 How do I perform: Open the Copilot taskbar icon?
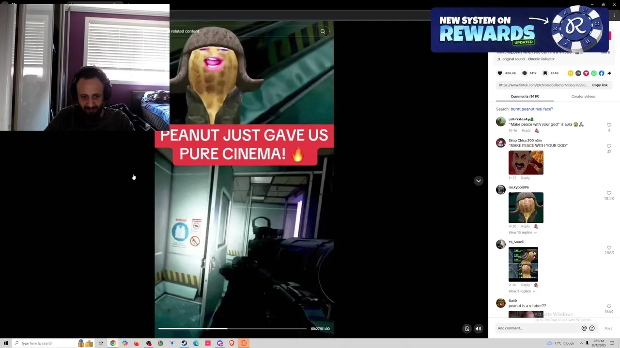tap(124, 343)
